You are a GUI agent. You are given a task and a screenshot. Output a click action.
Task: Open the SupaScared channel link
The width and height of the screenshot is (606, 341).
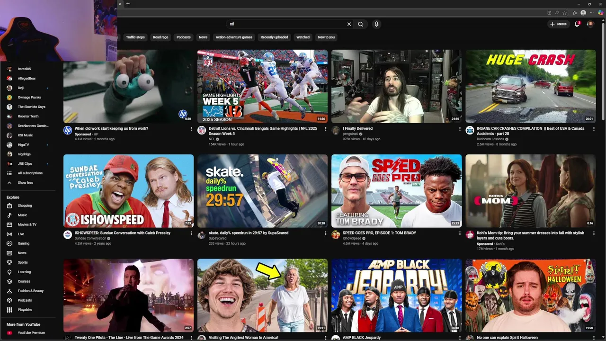(x=218, y=238)
